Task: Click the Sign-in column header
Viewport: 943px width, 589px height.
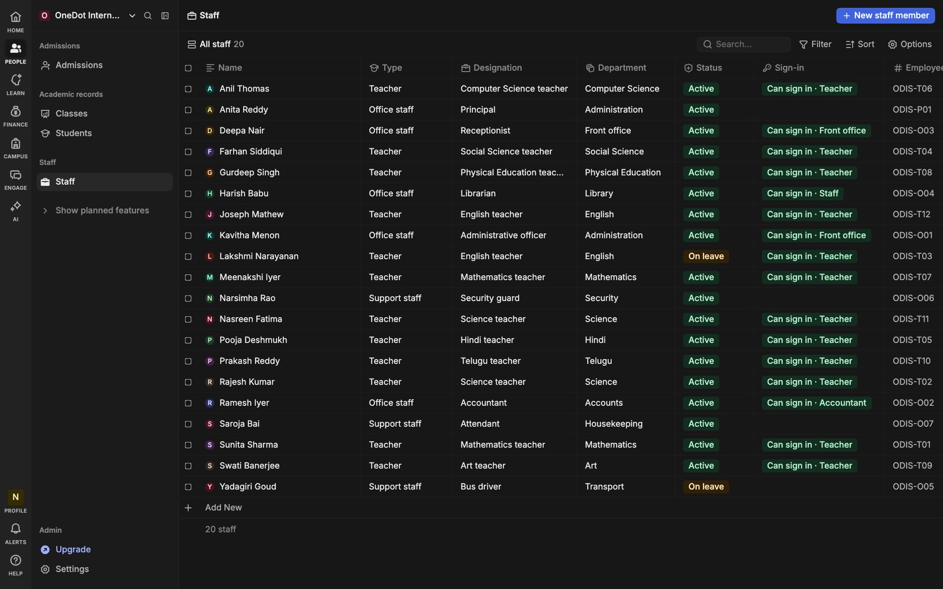Action: click(x=783, y=68)
